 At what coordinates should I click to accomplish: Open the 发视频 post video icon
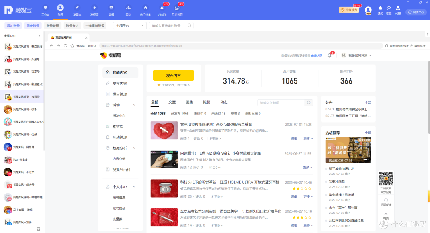pyautogui.click(x=94, y=10)
